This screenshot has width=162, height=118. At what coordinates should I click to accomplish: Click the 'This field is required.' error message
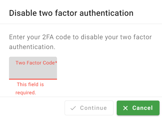[x=30, y=89]
